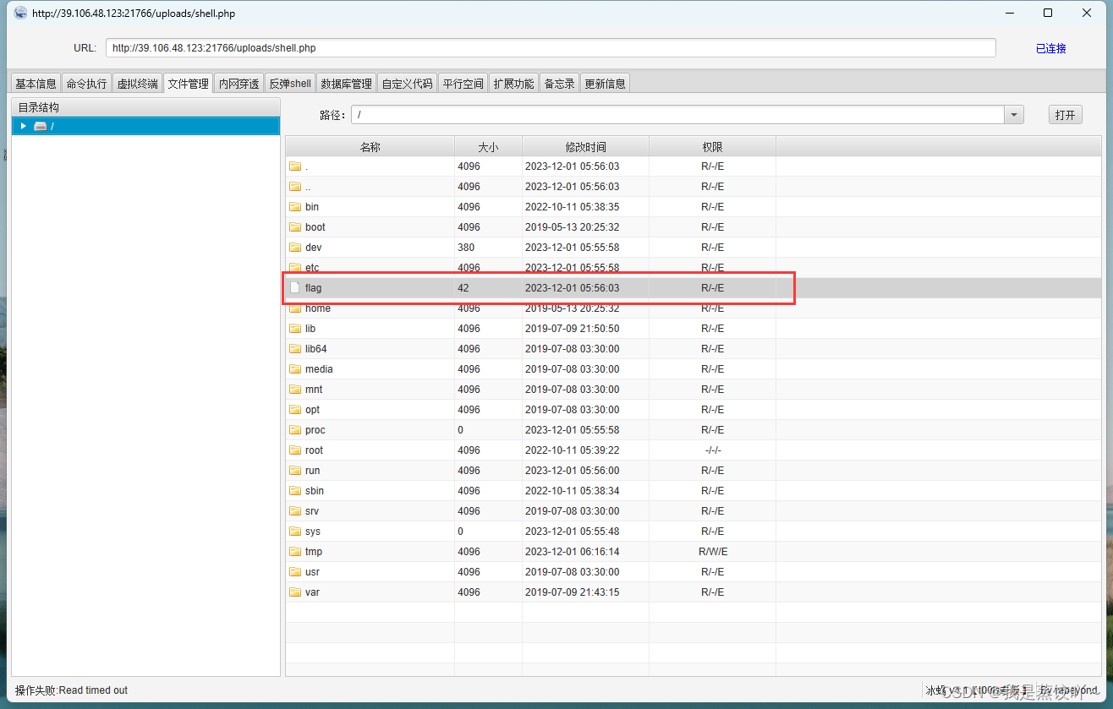The image size is (1113, 709).
Task: Open the 反弹shell tab
Action: (290, 84)
